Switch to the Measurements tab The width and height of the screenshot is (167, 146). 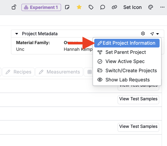(59, 72)
